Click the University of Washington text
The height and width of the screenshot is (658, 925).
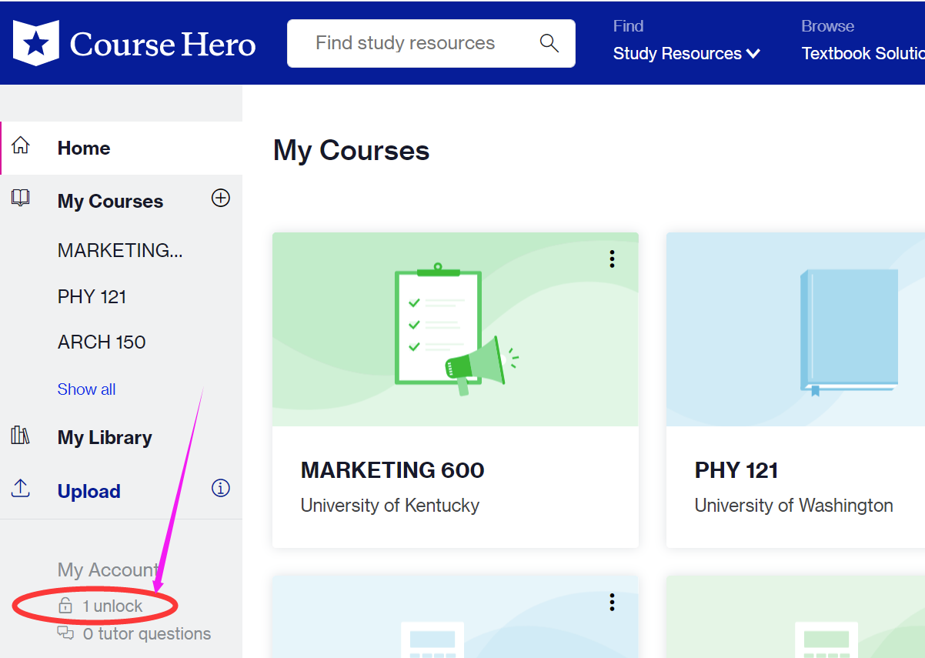tap(794, 506)
